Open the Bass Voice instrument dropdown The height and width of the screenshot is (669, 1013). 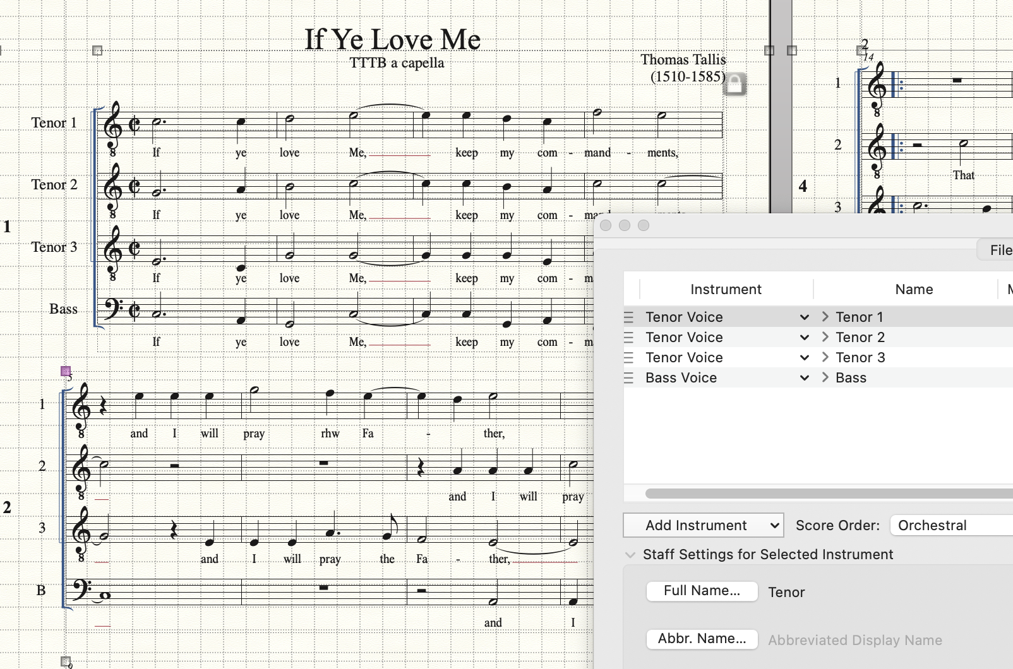(x=804, y=378)
